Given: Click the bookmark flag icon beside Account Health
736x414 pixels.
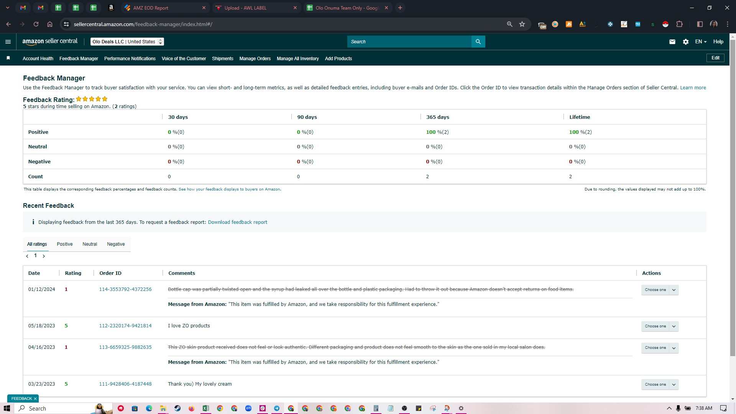Looking at the screenshot, I should pyautogui.click(x=8, y=58).
